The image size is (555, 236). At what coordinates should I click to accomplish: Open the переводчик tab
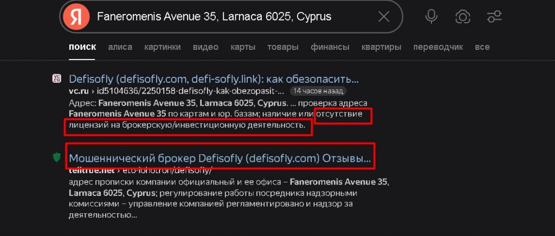pyautogui.click(x=438, y=47)
